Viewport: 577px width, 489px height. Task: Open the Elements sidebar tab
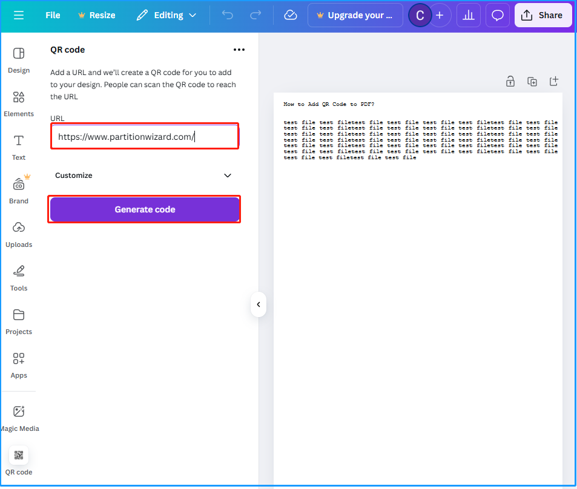tap(19, 104)
